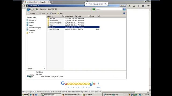Go to Firefox home page icon
Image resolution: width=172 pixels, height=96 pixels.
coord(139,6)
